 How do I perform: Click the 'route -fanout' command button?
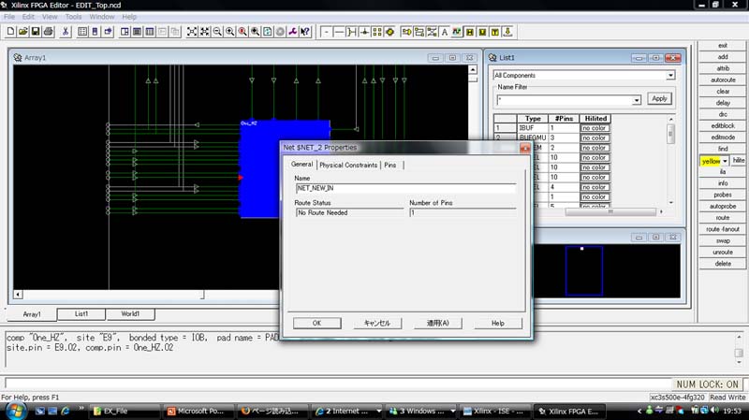click(723, 229)
